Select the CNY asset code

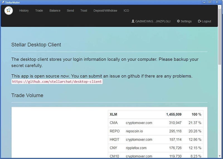click(113, 148)
